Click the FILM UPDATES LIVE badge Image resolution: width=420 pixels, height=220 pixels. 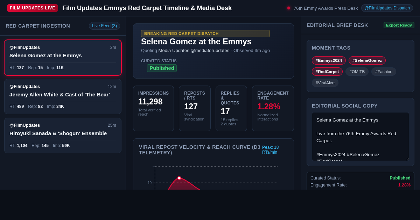[33, 8]
